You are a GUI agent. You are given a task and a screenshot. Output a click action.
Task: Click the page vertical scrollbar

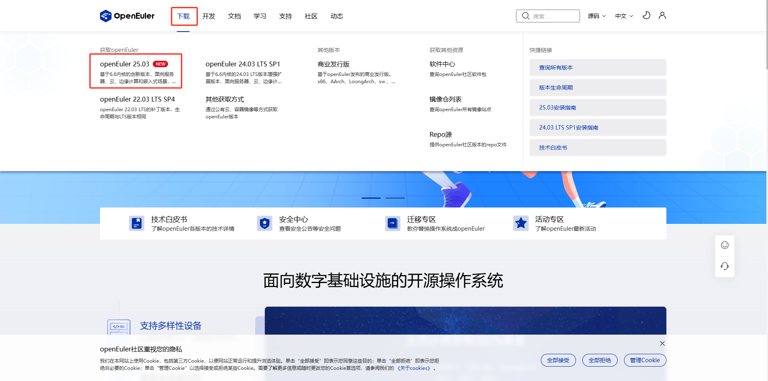click(x=767, y=35)
